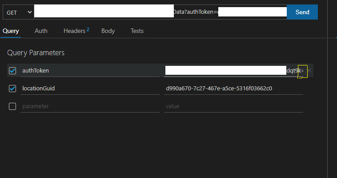Open the GET method dropdown

(x=18, y=12)
